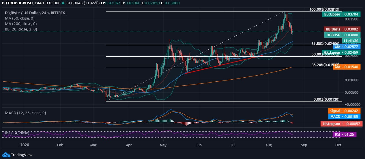Click the 11:41:36 candle countdown timer
Viewport: 365px width, 159px height.
(351, 41)
